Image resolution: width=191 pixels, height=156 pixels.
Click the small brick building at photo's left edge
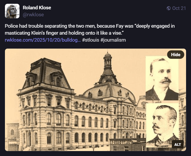pos(12,137)
